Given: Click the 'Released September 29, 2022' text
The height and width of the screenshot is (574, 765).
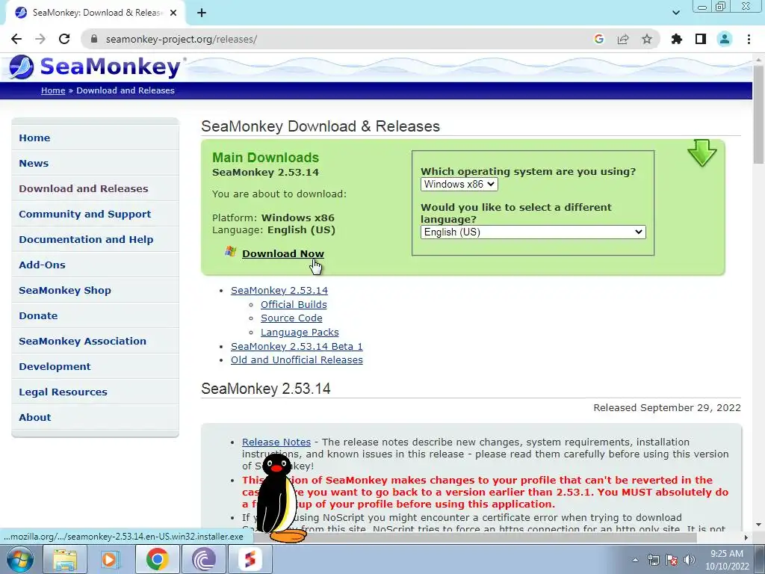Looking at the screenshot, I should (x=667, y=407).
